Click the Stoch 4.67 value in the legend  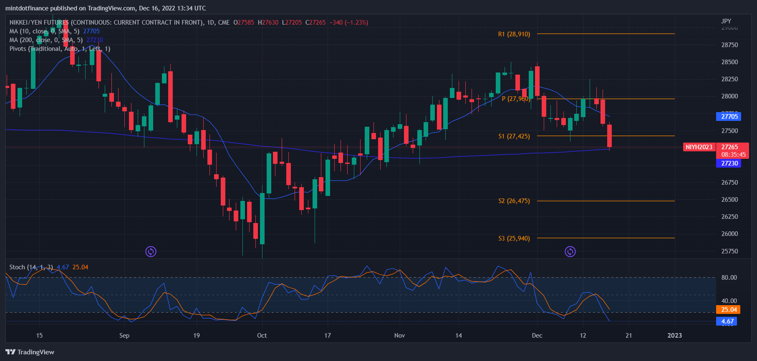63,267
